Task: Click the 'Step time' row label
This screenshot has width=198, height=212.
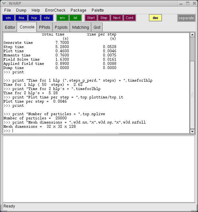Action: coord(14,47)
